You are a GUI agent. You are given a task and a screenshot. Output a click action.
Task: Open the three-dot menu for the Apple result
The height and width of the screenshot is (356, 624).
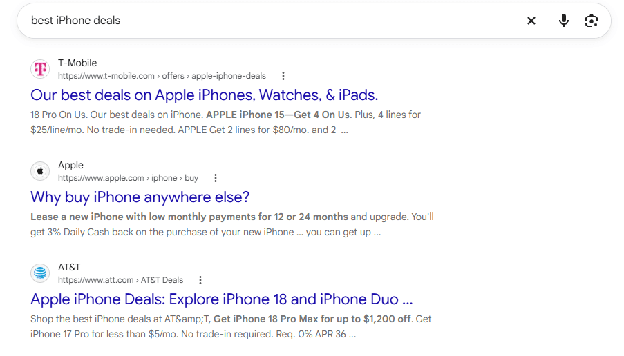pos(216,178)
